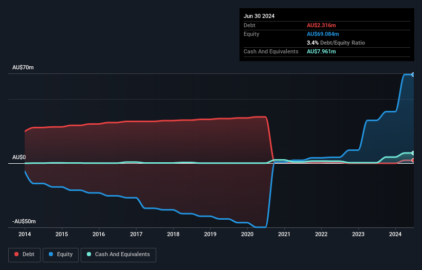Click the Debt end-point marker on the chart
This screenshot has height=270, width=422.
pos(413,160)
